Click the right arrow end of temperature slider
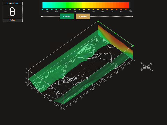167x125 pixels. coord(132,16)
